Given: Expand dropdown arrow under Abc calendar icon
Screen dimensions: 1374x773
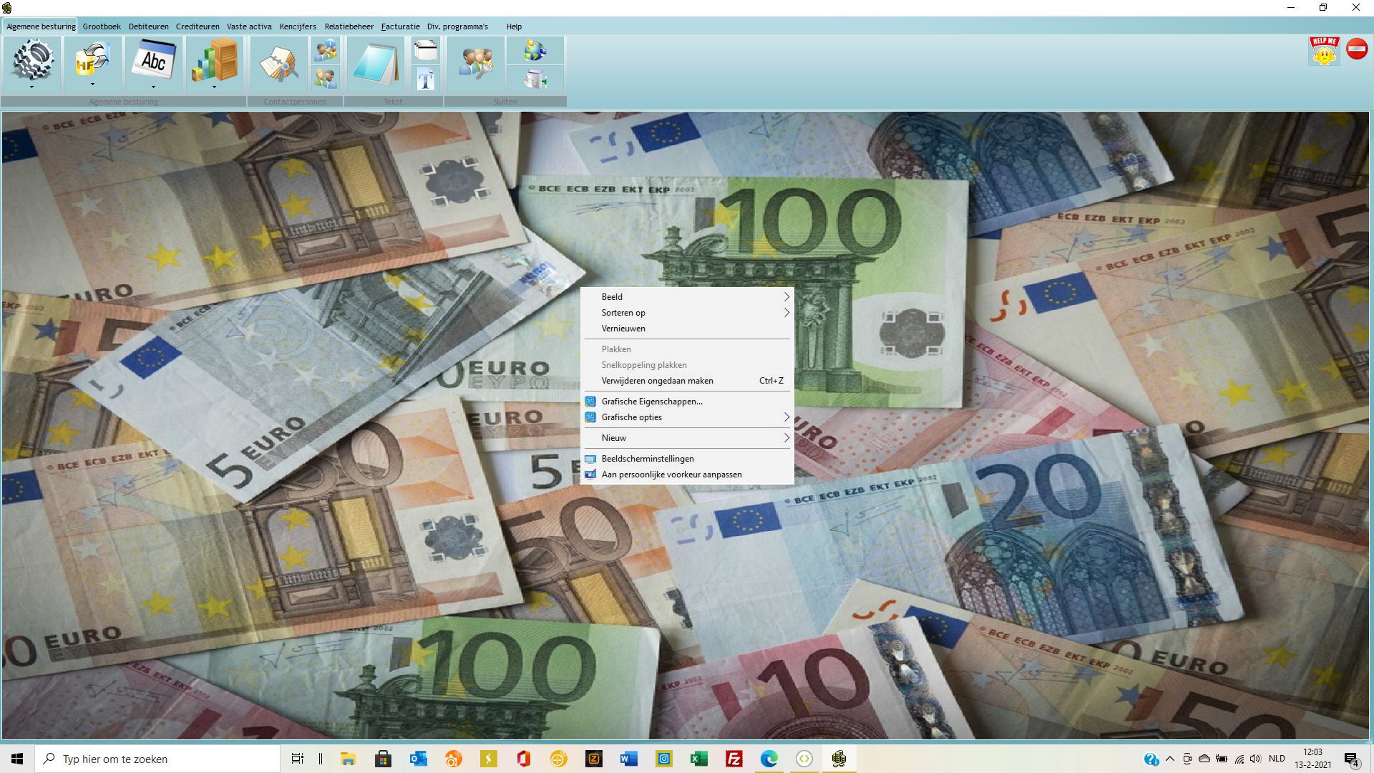Looking at the screenshot, I should [x=153, y=87].
